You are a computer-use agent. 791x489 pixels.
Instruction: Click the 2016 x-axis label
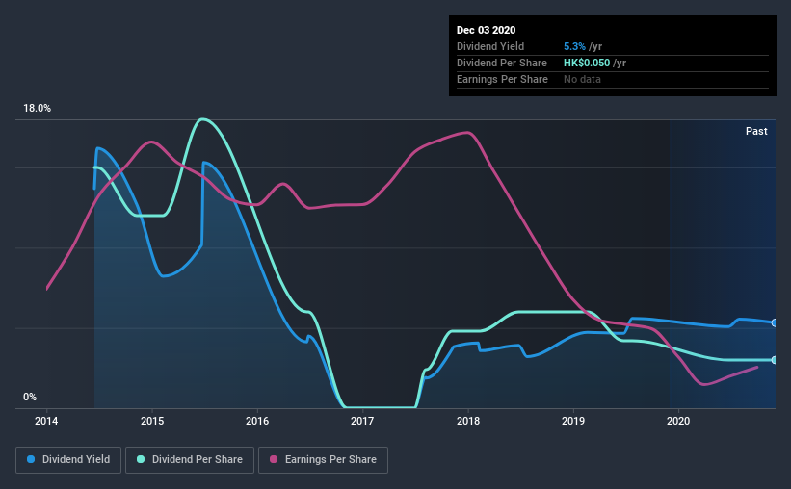[257, 421]
